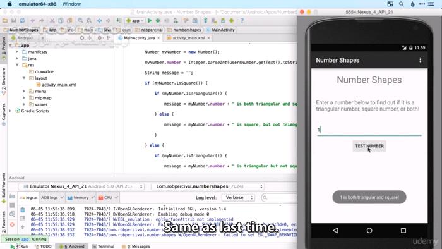Click the Back navigation arrow
442x249 pixels.
click(100, 21)
